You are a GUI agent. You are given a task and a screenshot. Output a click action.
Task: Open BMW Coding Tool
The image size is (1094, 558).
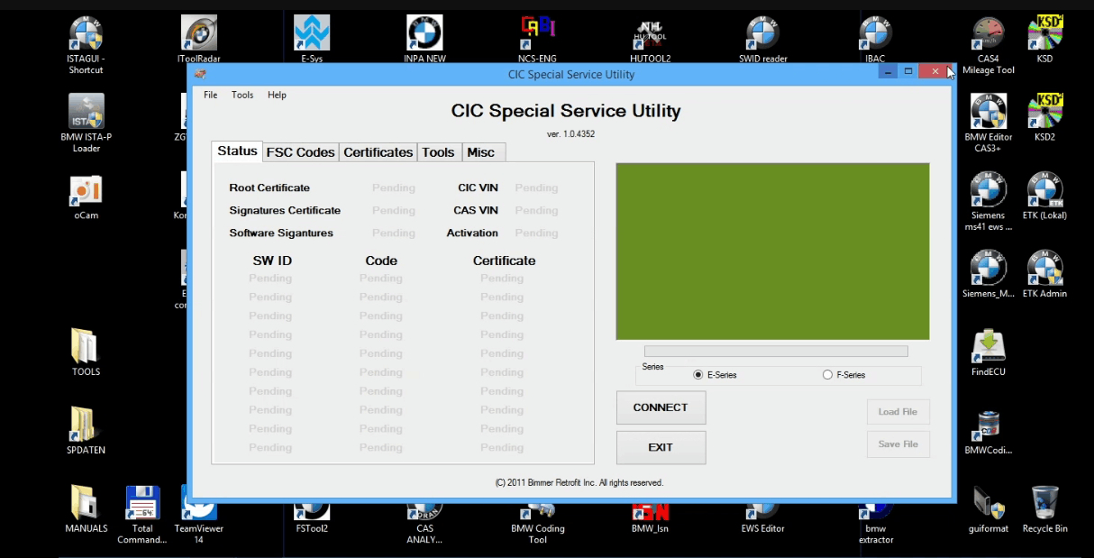pyautogui.click(x=537, y=509)
